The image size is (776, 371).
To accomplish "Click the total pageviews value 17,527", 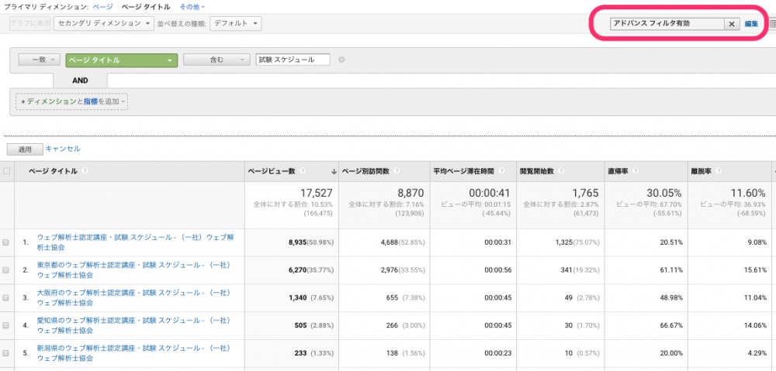I will click(x=317, y=193).
